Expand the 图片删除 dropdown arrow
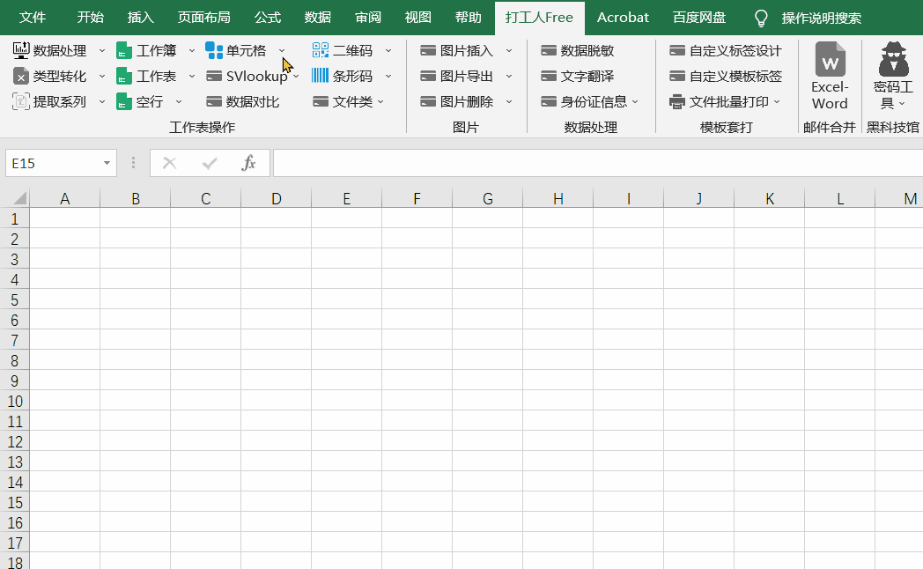 509,102
